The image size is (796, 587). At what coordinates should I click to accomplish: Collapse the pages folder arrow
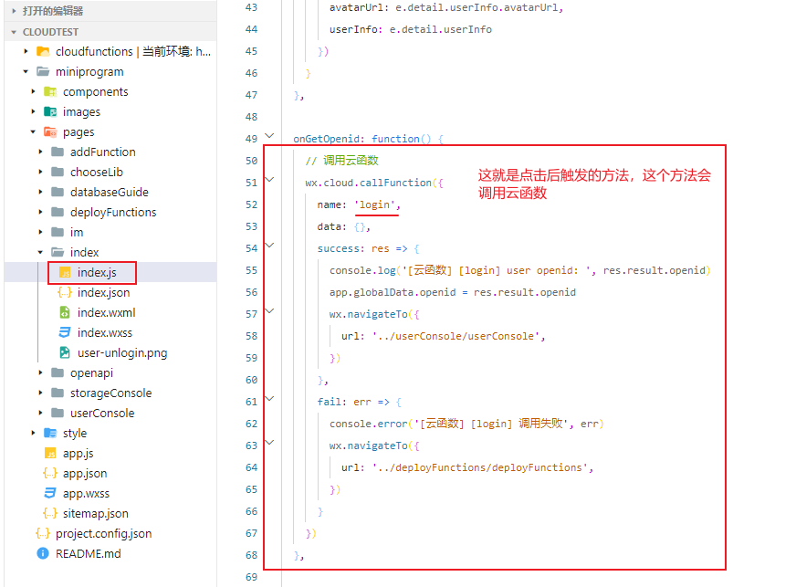[x=33, y=132]
